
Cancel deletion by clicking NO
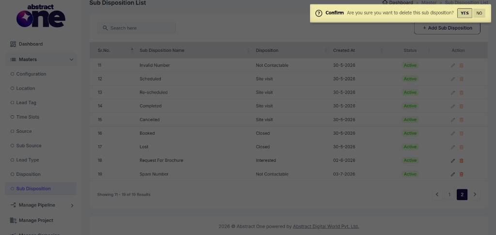[x=479, y=13]
